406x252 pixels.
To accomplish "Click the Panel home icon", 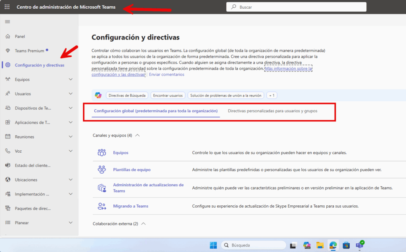I will tap(8, 36).
